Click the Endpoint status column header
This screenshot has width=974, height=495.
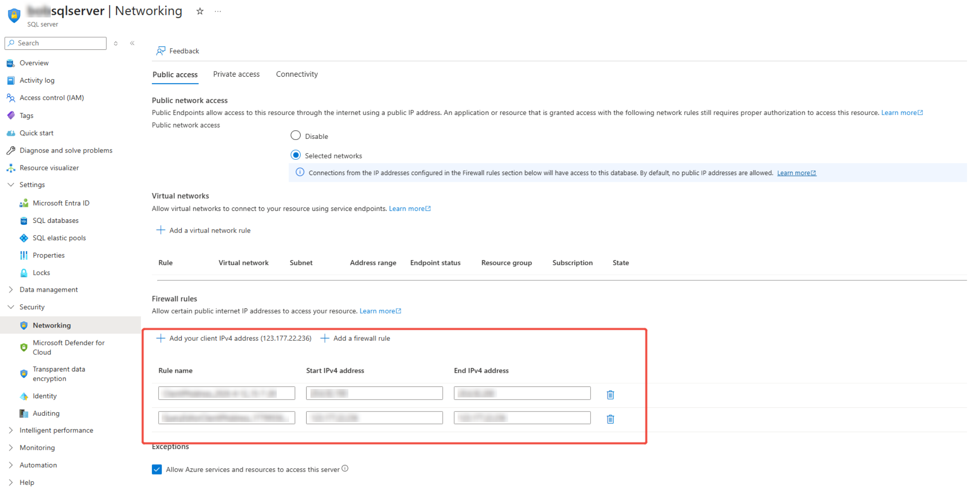coord(435,263)
